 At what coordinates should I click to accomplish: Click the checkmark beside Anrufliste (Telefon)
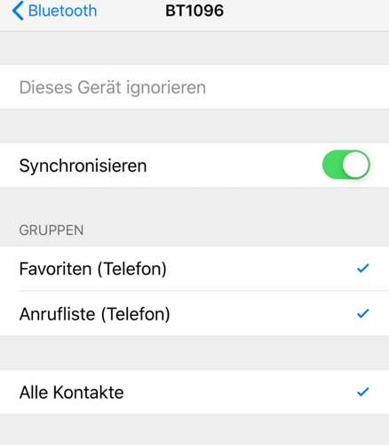pyautogui.click(x=362, y=313)
